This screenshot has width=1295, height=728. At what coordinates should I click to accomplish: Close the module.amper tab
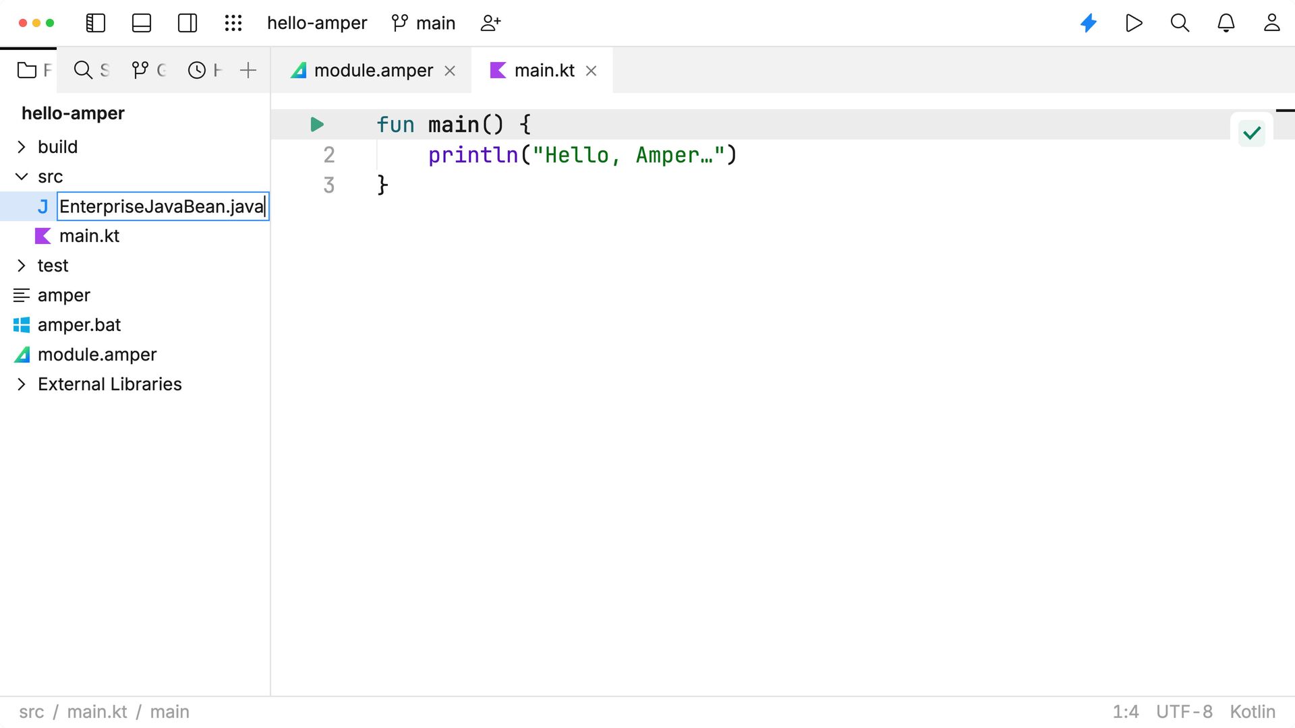point(450,71)
